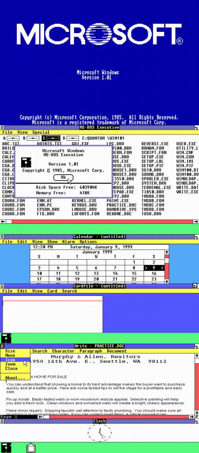Open Calendar's Edit menu
The width and height of the screenshot is (199, 453).
[22, 242]
